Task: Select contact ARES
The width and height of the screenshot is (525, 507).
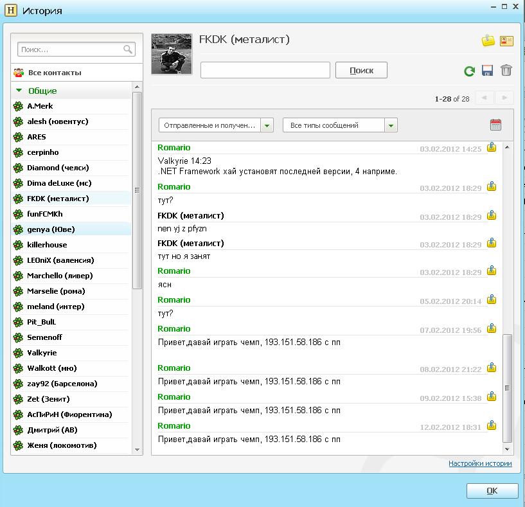Action: (71, 137)
